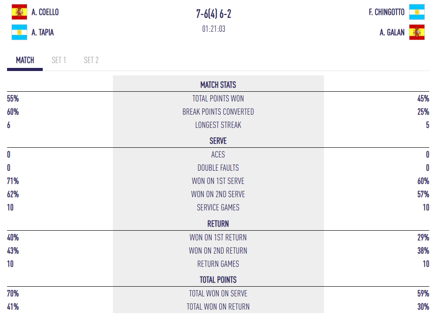Select the SERVE section header

click(218, 141)
